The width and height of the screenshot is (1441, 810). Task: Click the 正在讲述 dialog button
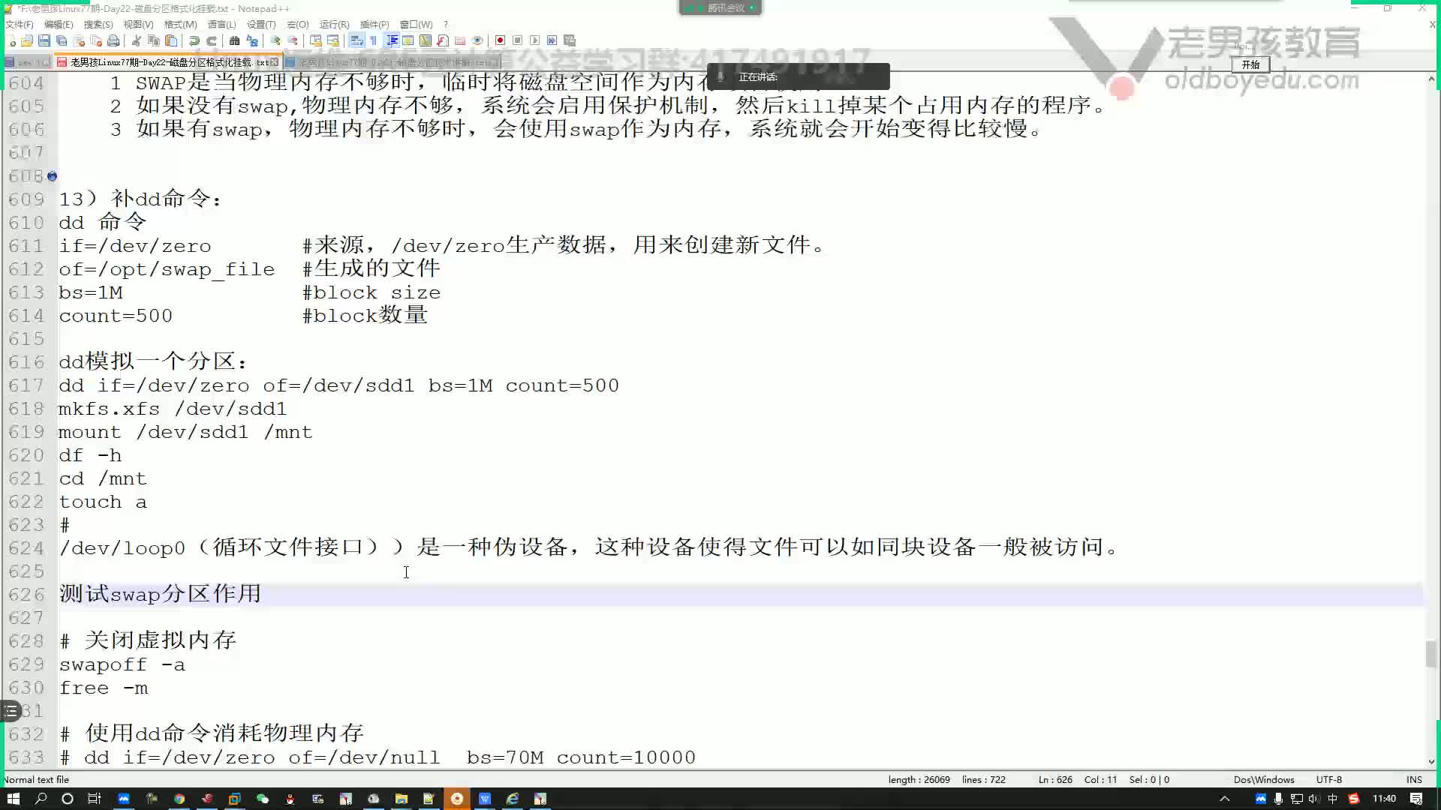click(799, 76)
